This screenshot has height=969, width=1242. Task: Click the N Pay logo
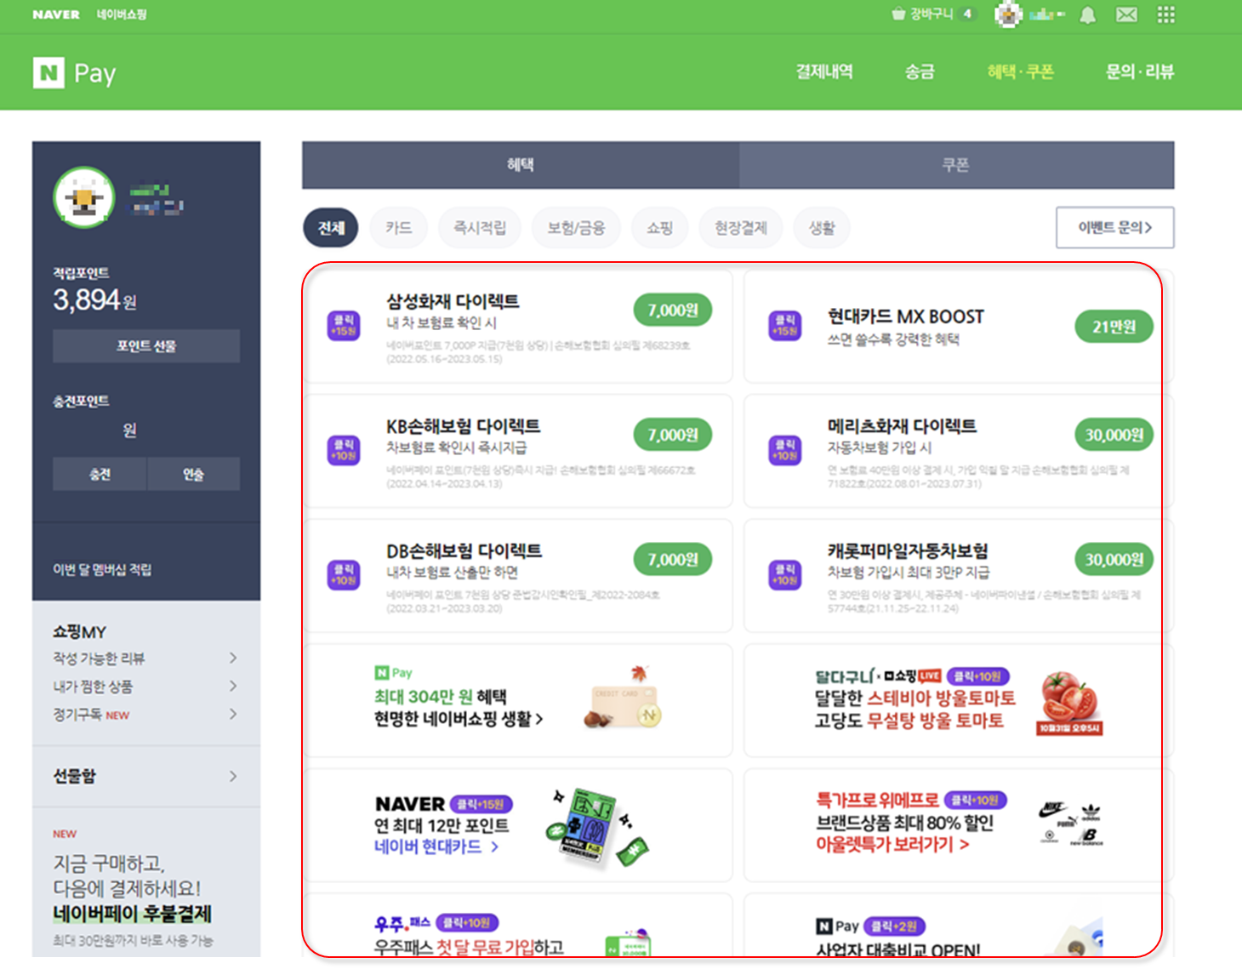pyautogui.click(x=74, y=73)
